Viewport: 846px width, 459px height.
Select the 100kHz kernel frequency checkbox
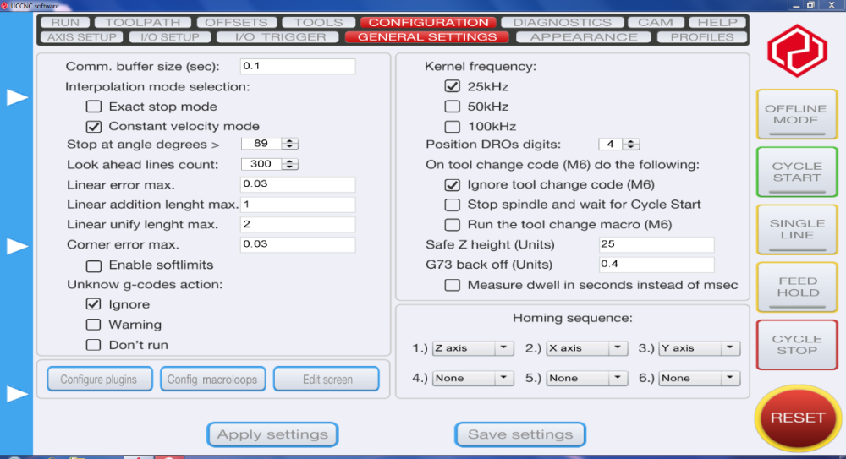tap(452, 126)
